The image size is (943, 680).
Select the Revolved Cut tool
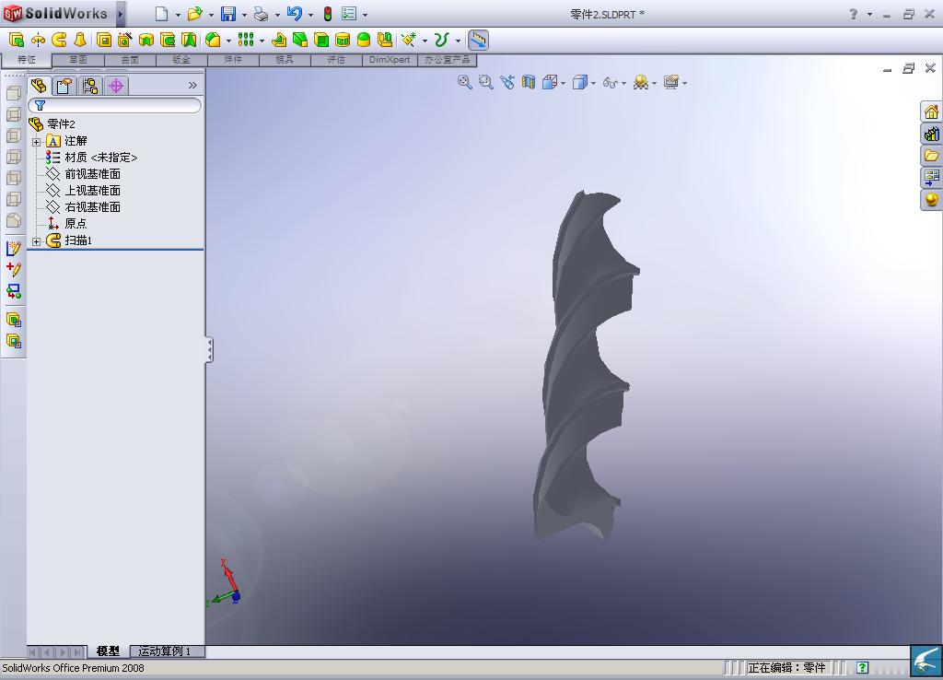[x=146, y=41]
